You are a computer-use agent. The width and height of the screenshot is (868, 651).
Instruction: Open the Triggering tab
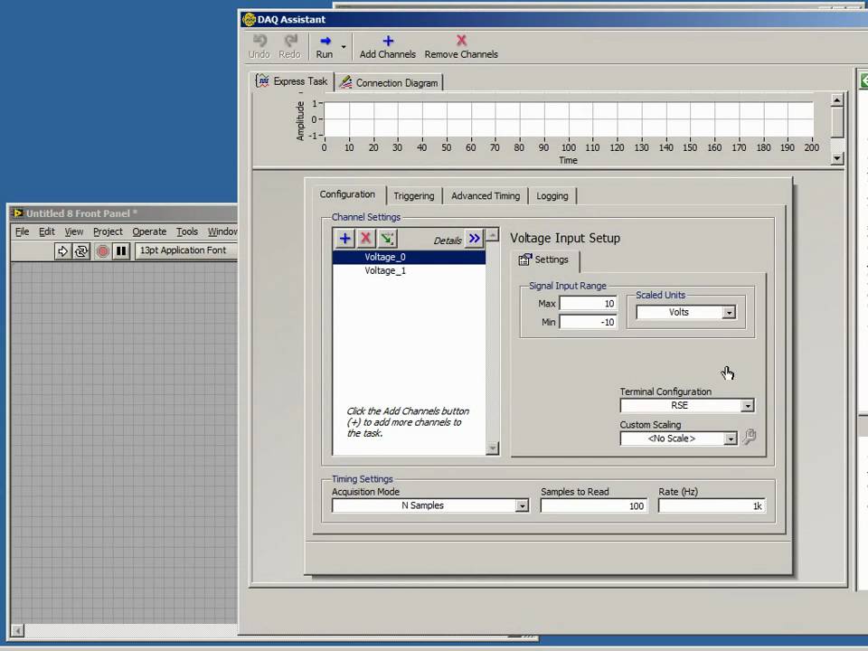(413, 196)
